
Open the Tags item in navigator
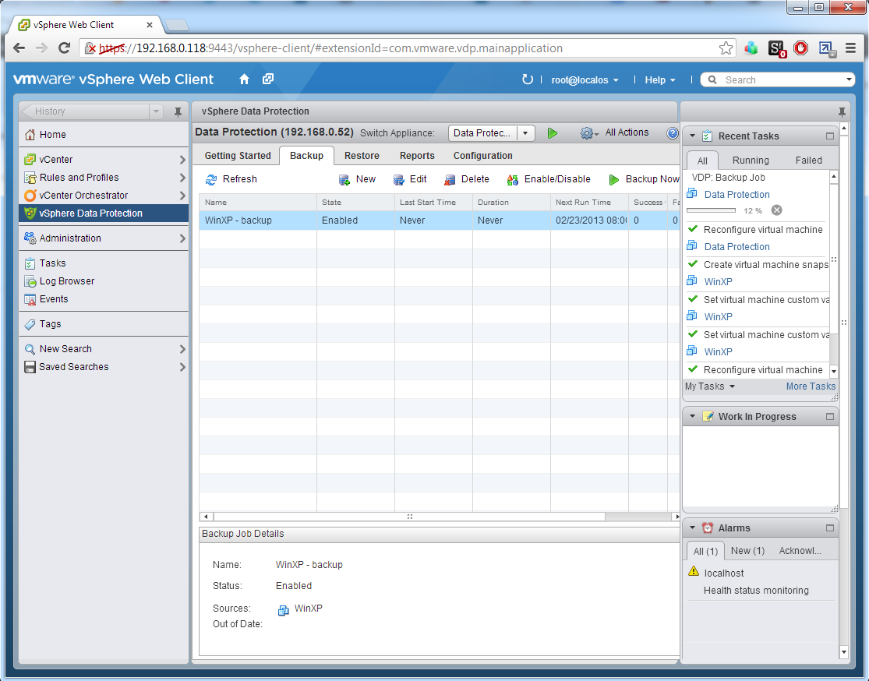[50, 323]
